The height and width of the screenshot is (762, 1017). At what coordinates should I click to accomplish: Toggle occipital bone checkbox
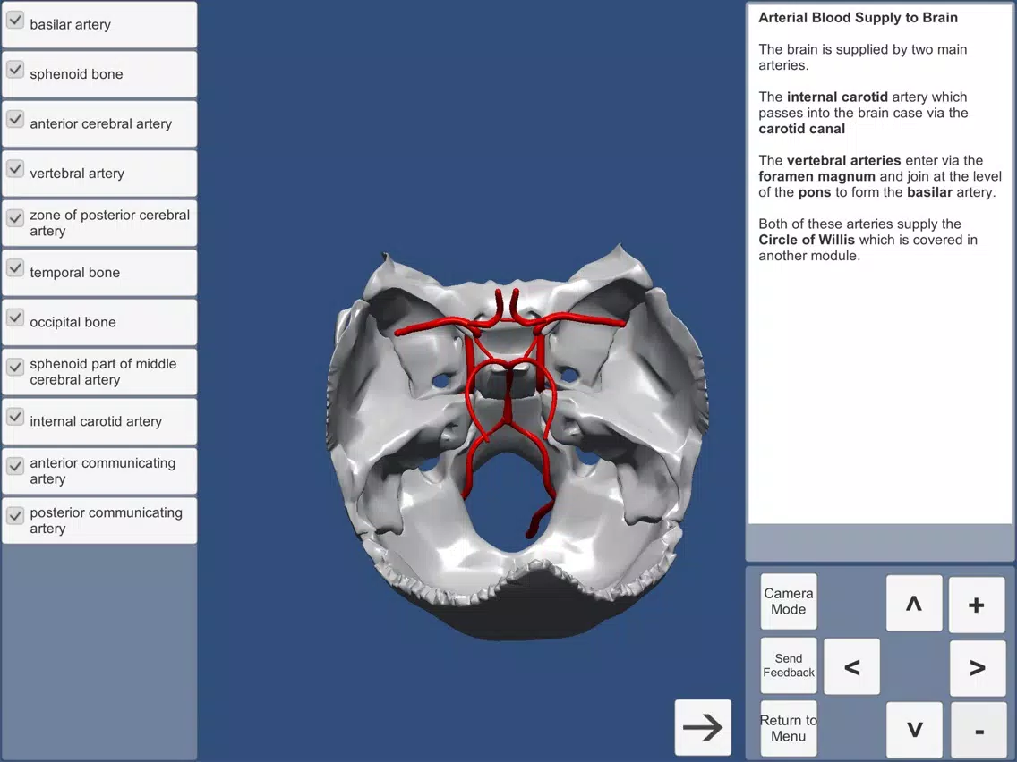[15, 317]
